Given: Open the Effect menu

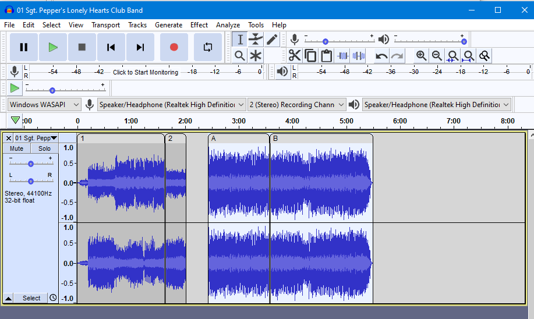Looking at the screenshot, I should pos(199,25).
